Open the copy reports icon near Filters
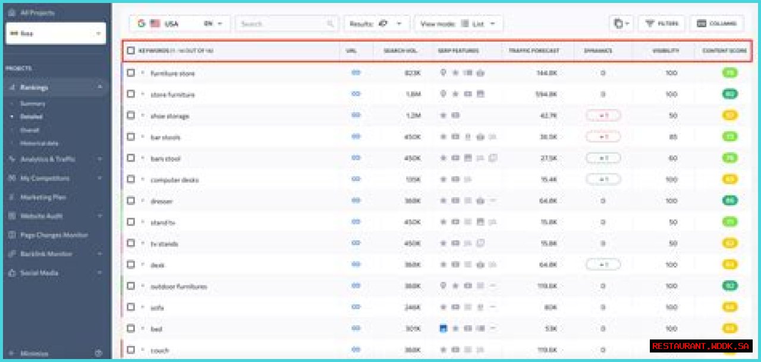 [x=618, y=23]
